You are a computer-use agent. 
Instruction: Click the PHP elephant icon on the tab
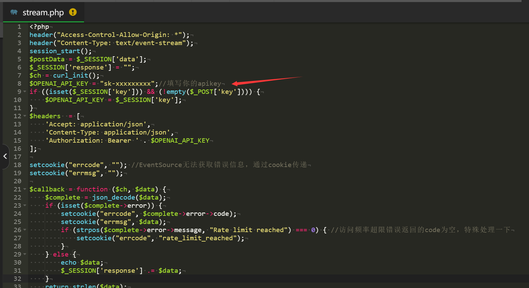(x=13, y=12)
